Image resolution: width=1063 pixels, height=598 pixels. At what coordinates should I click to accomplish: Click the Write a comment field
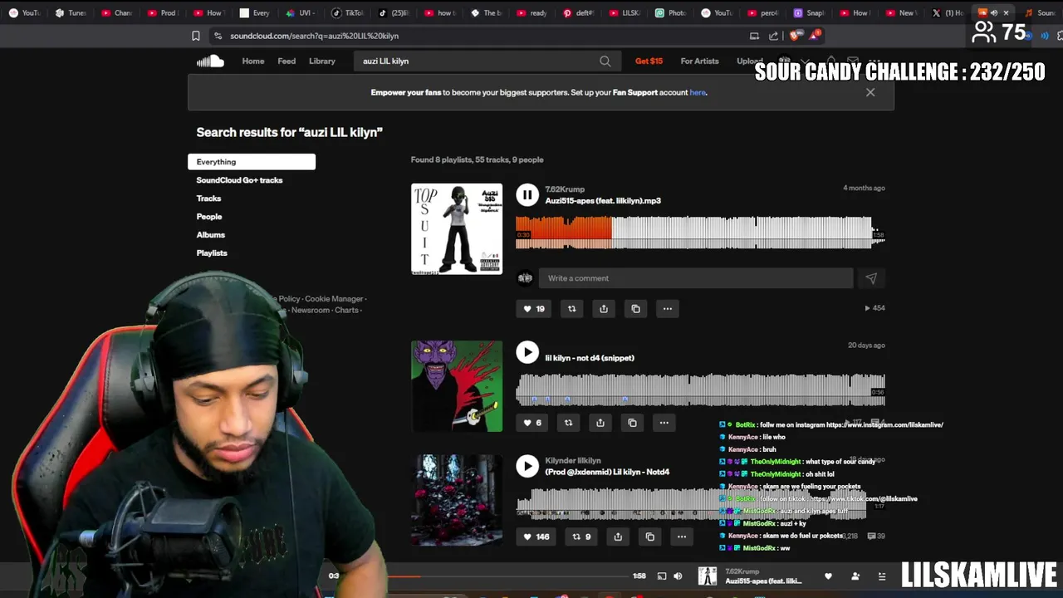point(695,278)
